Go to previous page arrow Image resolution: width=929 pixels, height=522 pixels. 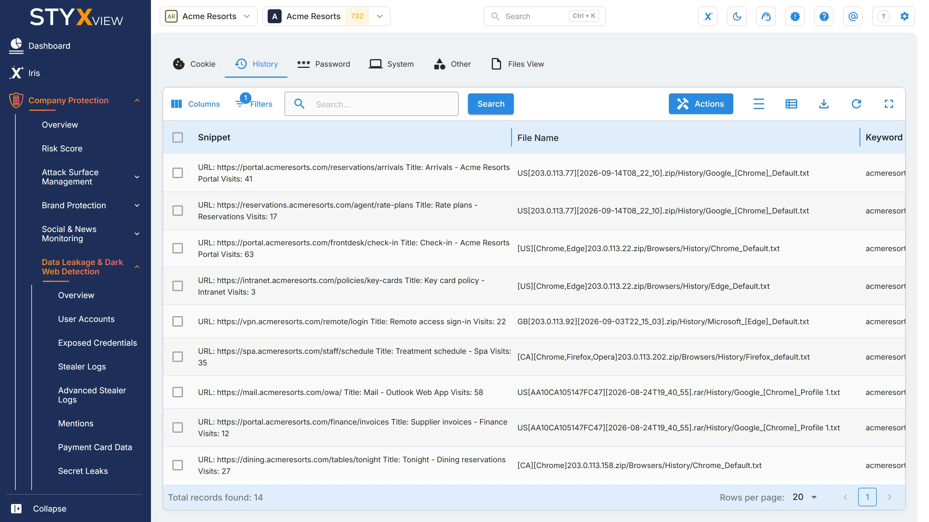[845, 497]
